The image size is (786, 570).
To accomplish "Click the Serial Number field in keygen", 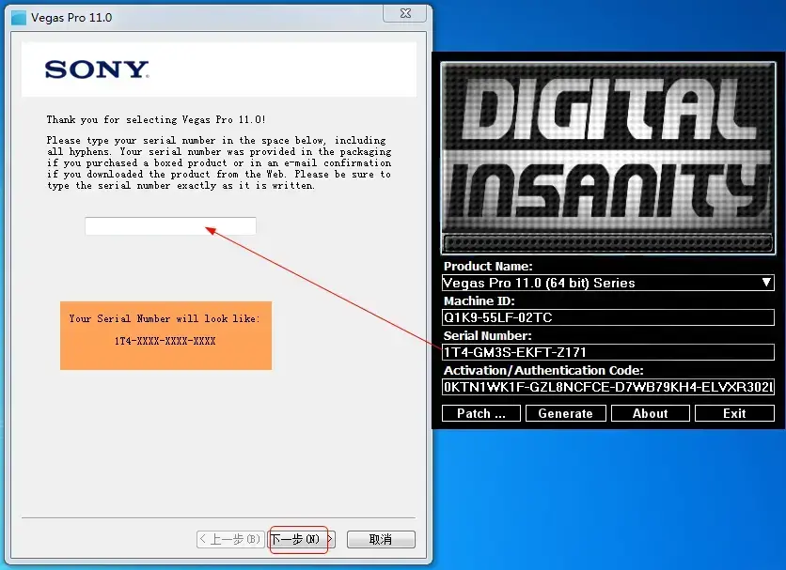I will 608,352.
